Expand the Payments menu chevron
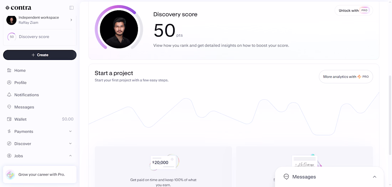Screen dimensions: 392x187 (x=71, y=131)
